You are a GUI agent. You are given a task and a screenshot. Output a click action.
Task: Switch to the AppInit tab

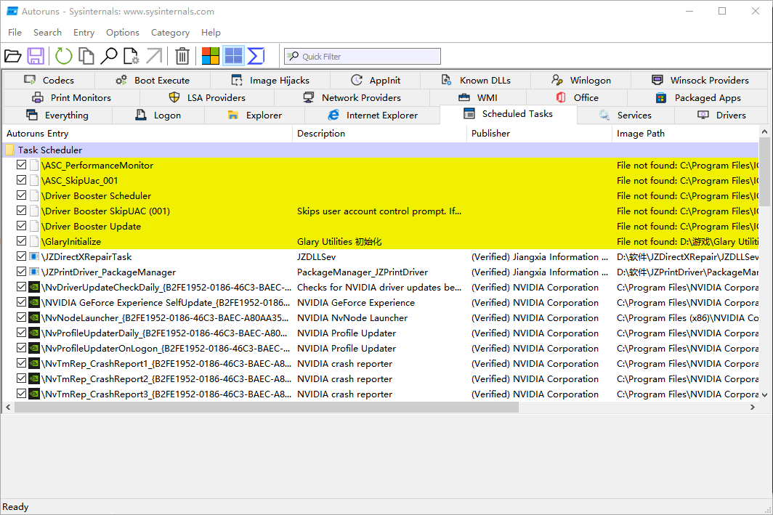point(376,81)
